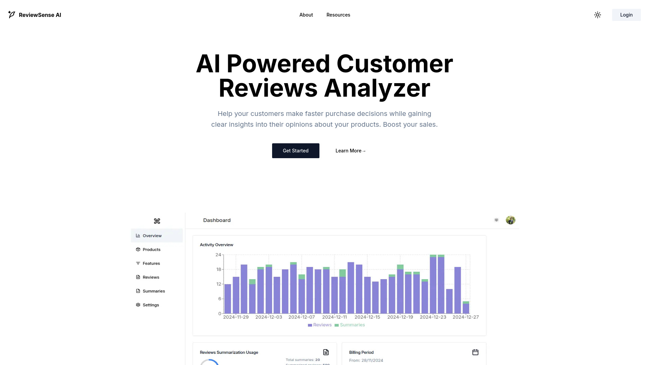The image size is (649, 365).
Task: Click the user avatar profile icon
Action: click(x=511, y=220)
